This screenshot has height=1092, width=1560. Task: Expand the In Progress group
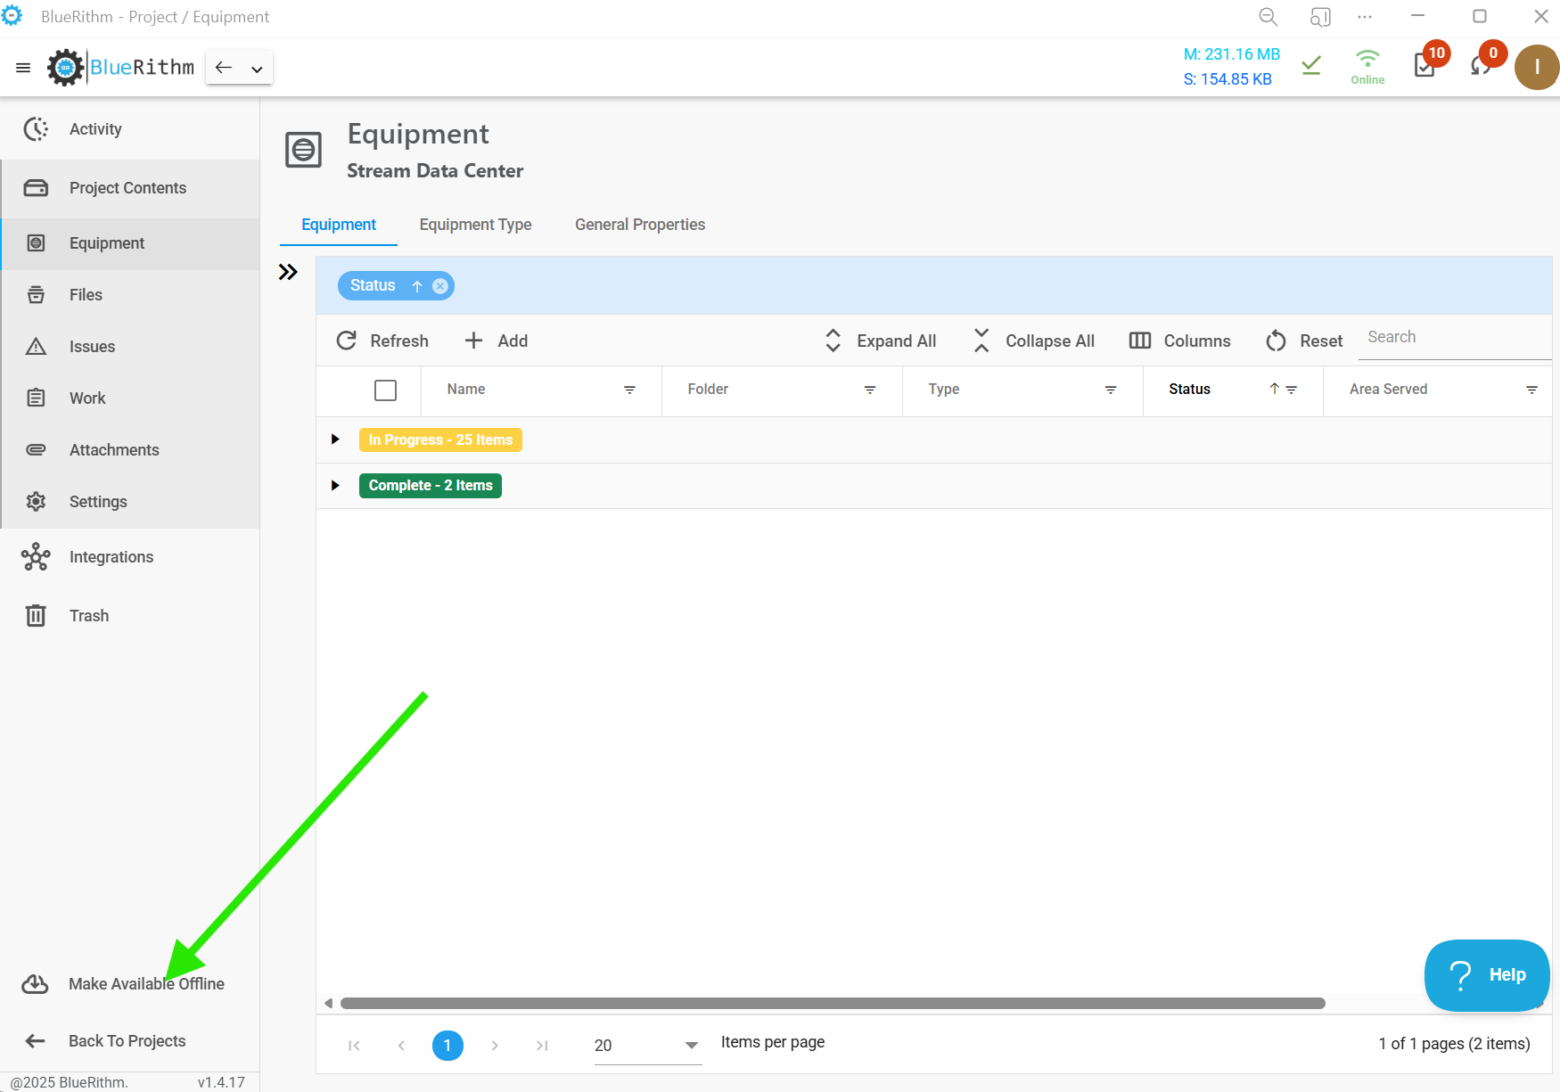pyautogui.click(x=335, y=439)
